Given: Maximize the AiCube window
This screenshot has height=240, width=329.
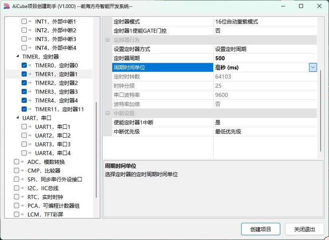Looking at the screenshot, I should click(x=301, y=6).
